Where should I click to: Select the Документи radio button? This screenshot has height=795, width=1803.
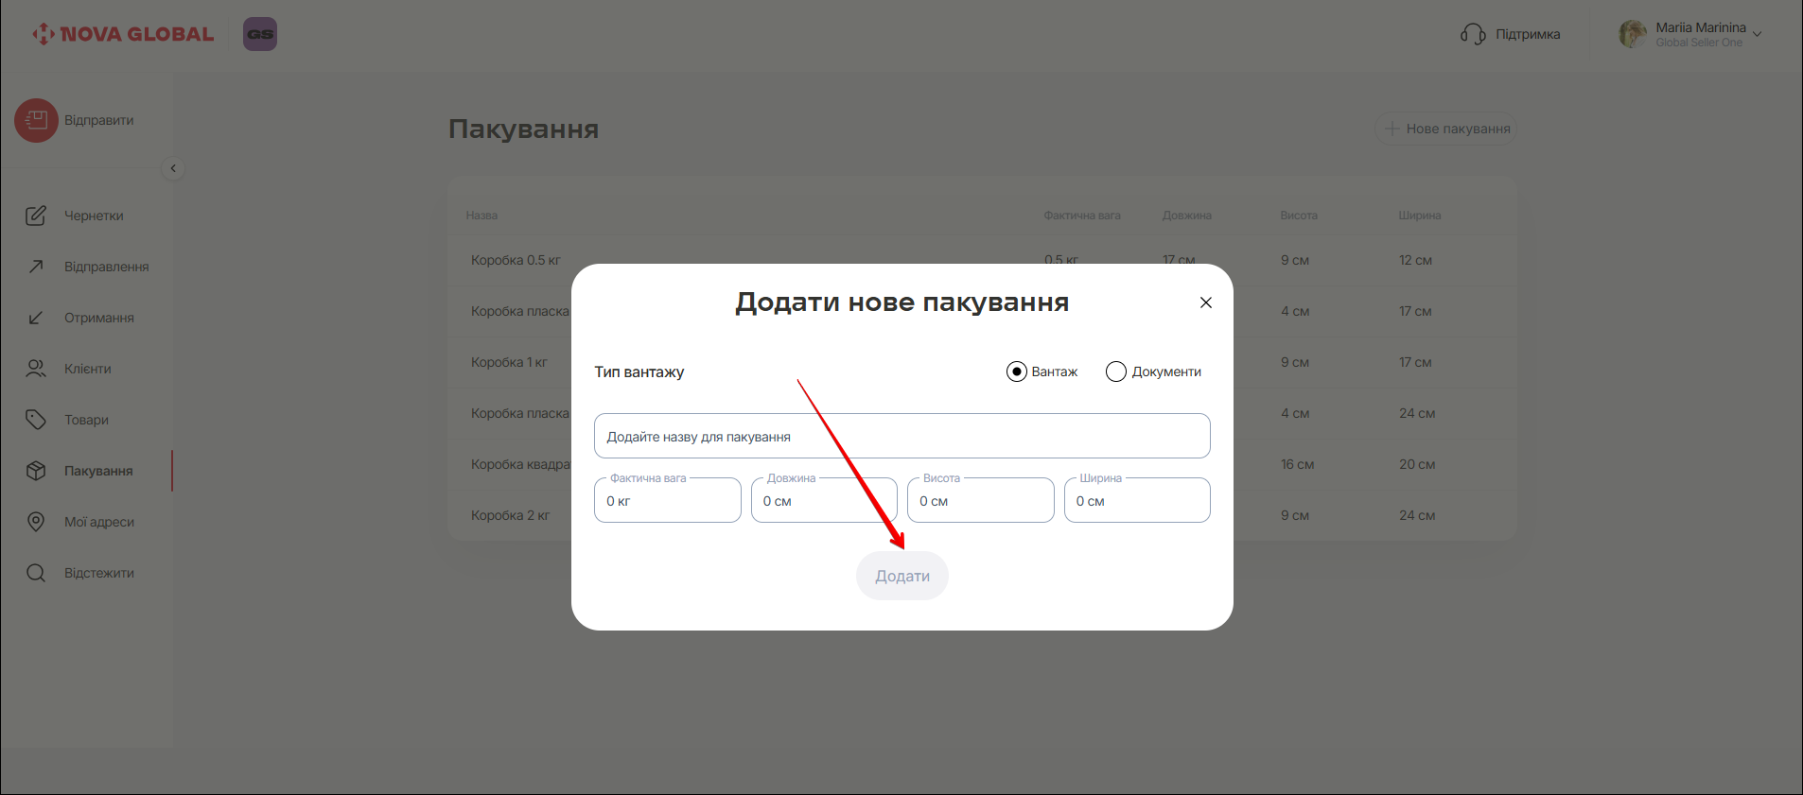click(1116, 372)
